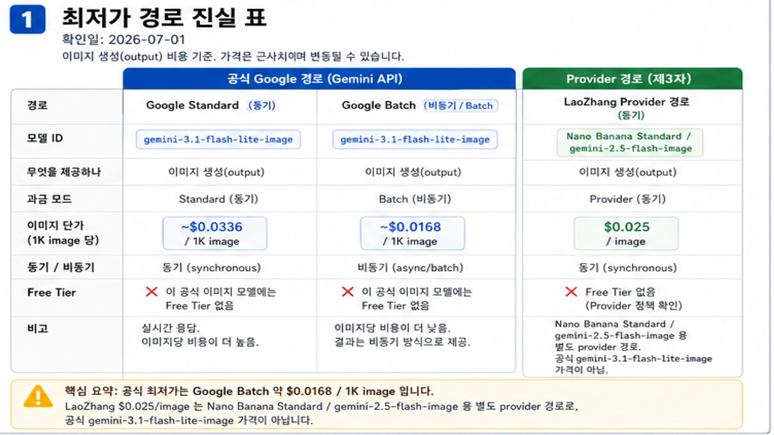Select the 공식 Google 경로 (Gemini API) header
This screenshot has height=435, width=774.
click(319, 79)
